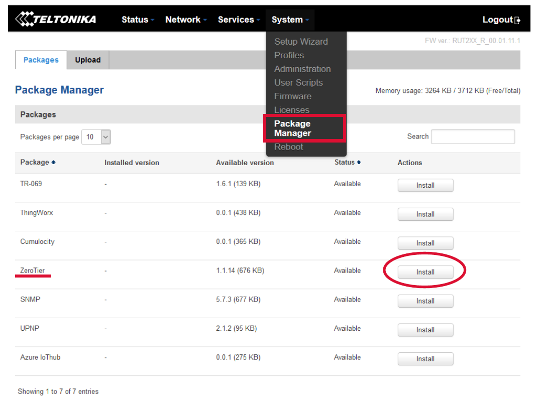The image size is (538, 408).
Task: Select Package Manager menu entry
Action: (292, 128)
